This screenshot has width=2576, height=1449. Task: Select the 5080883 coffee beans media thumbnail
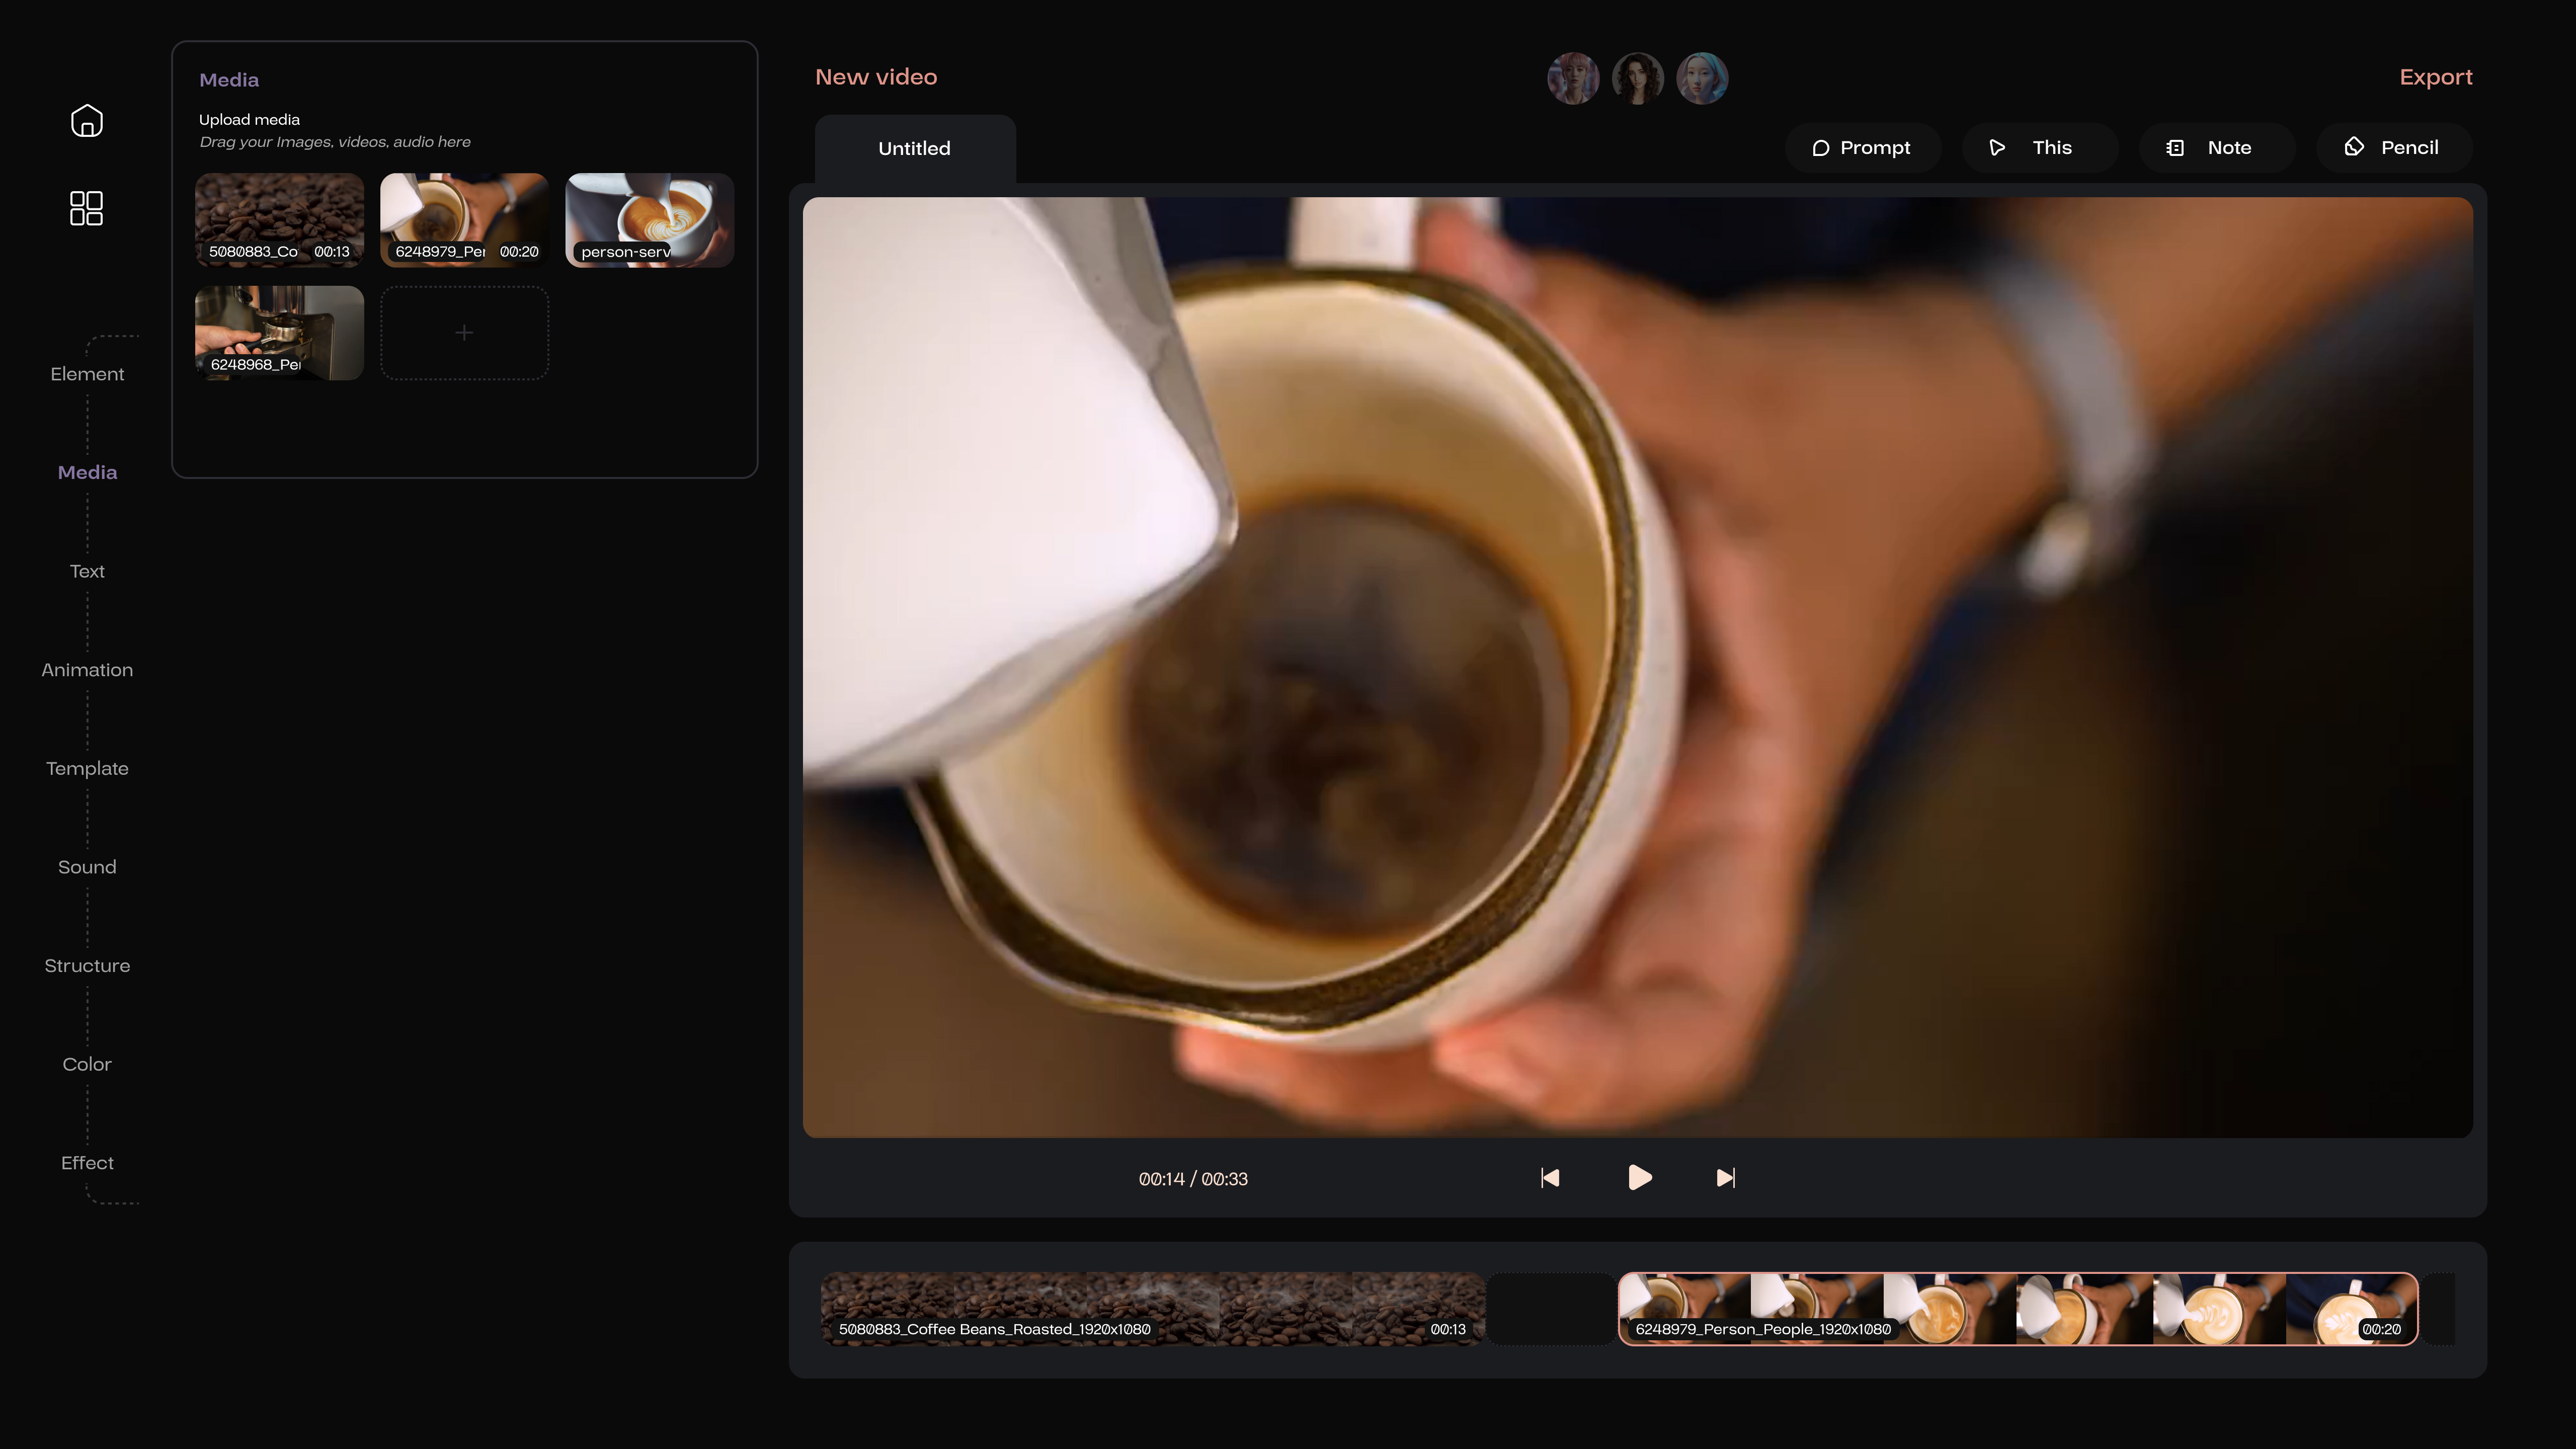tap(279, 219)
